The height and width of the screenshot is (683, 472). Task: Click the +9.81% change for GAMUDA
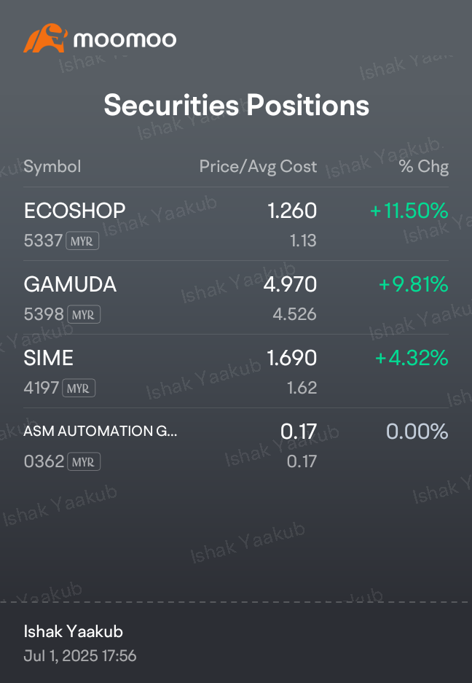tap(413, 284)
